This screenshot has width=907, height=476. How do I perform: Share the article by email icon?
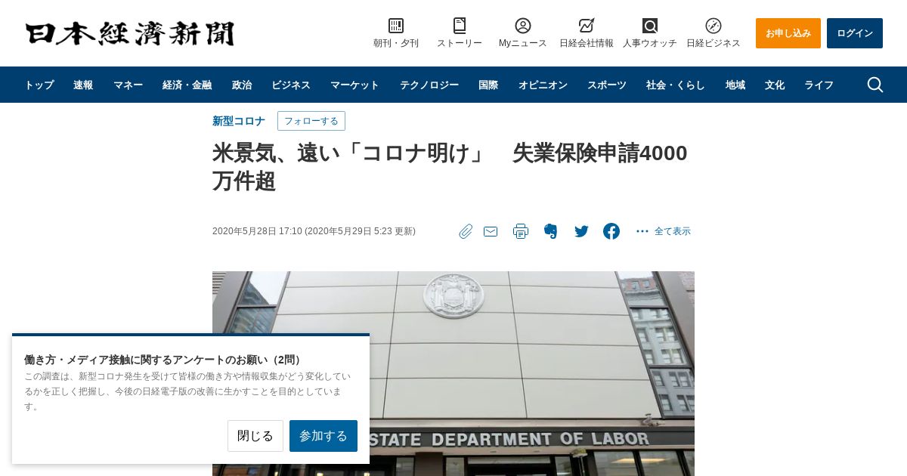pos(491,231)
